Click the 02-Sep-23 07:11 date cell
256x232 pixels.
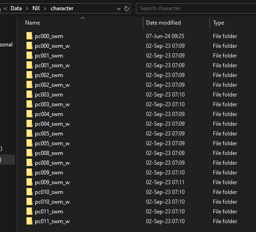(x=165, y=182)
